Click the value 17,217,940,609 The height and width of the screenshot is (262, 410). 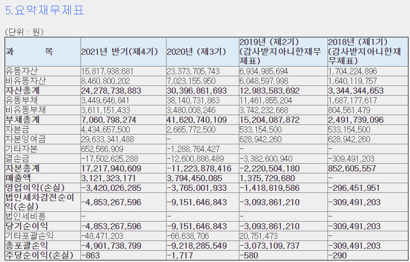[111, 168]
